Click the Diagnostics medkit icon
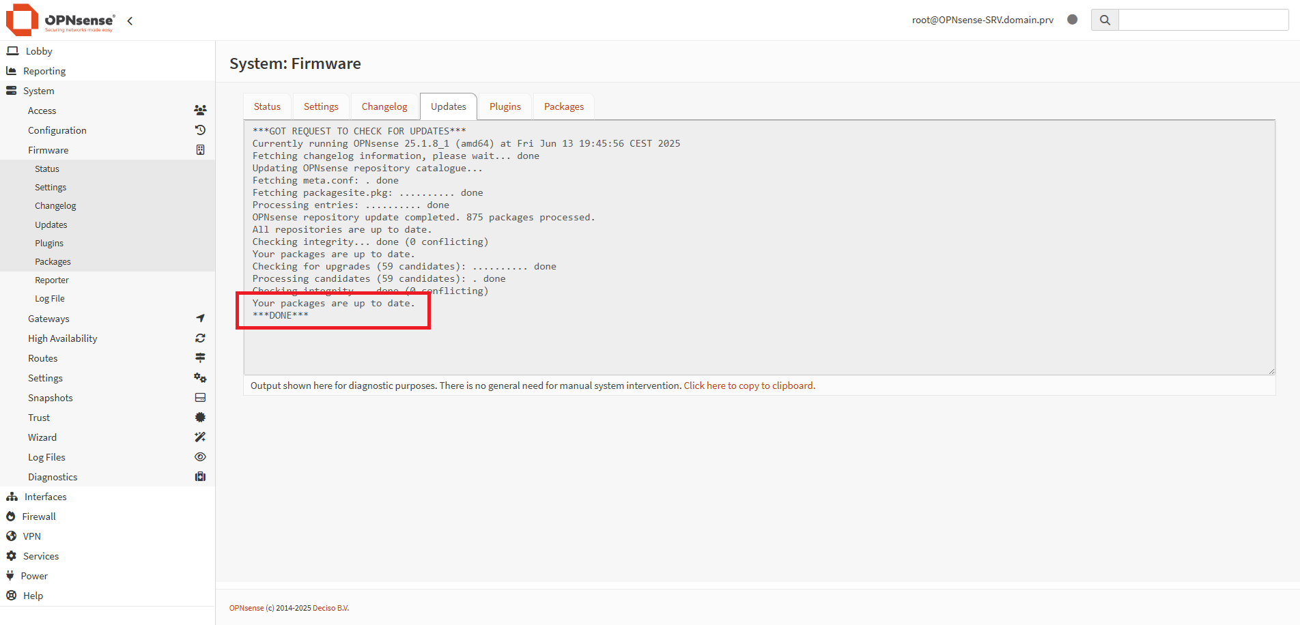 click(x=200, y=477)
